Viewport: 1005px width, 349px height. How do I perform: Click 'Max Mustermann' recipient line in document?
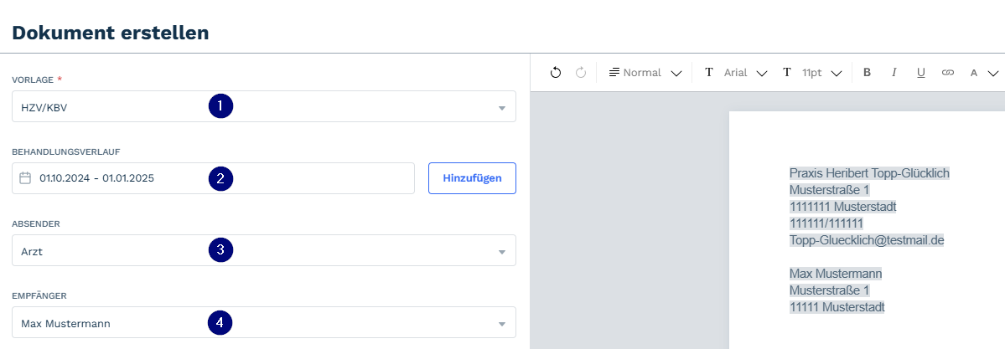836,274
